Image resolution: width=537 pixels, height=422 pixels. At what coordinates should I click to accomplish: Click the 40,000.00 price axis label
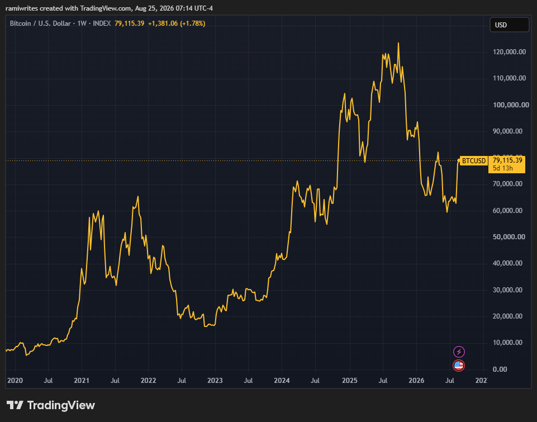(x=507, y=263)
